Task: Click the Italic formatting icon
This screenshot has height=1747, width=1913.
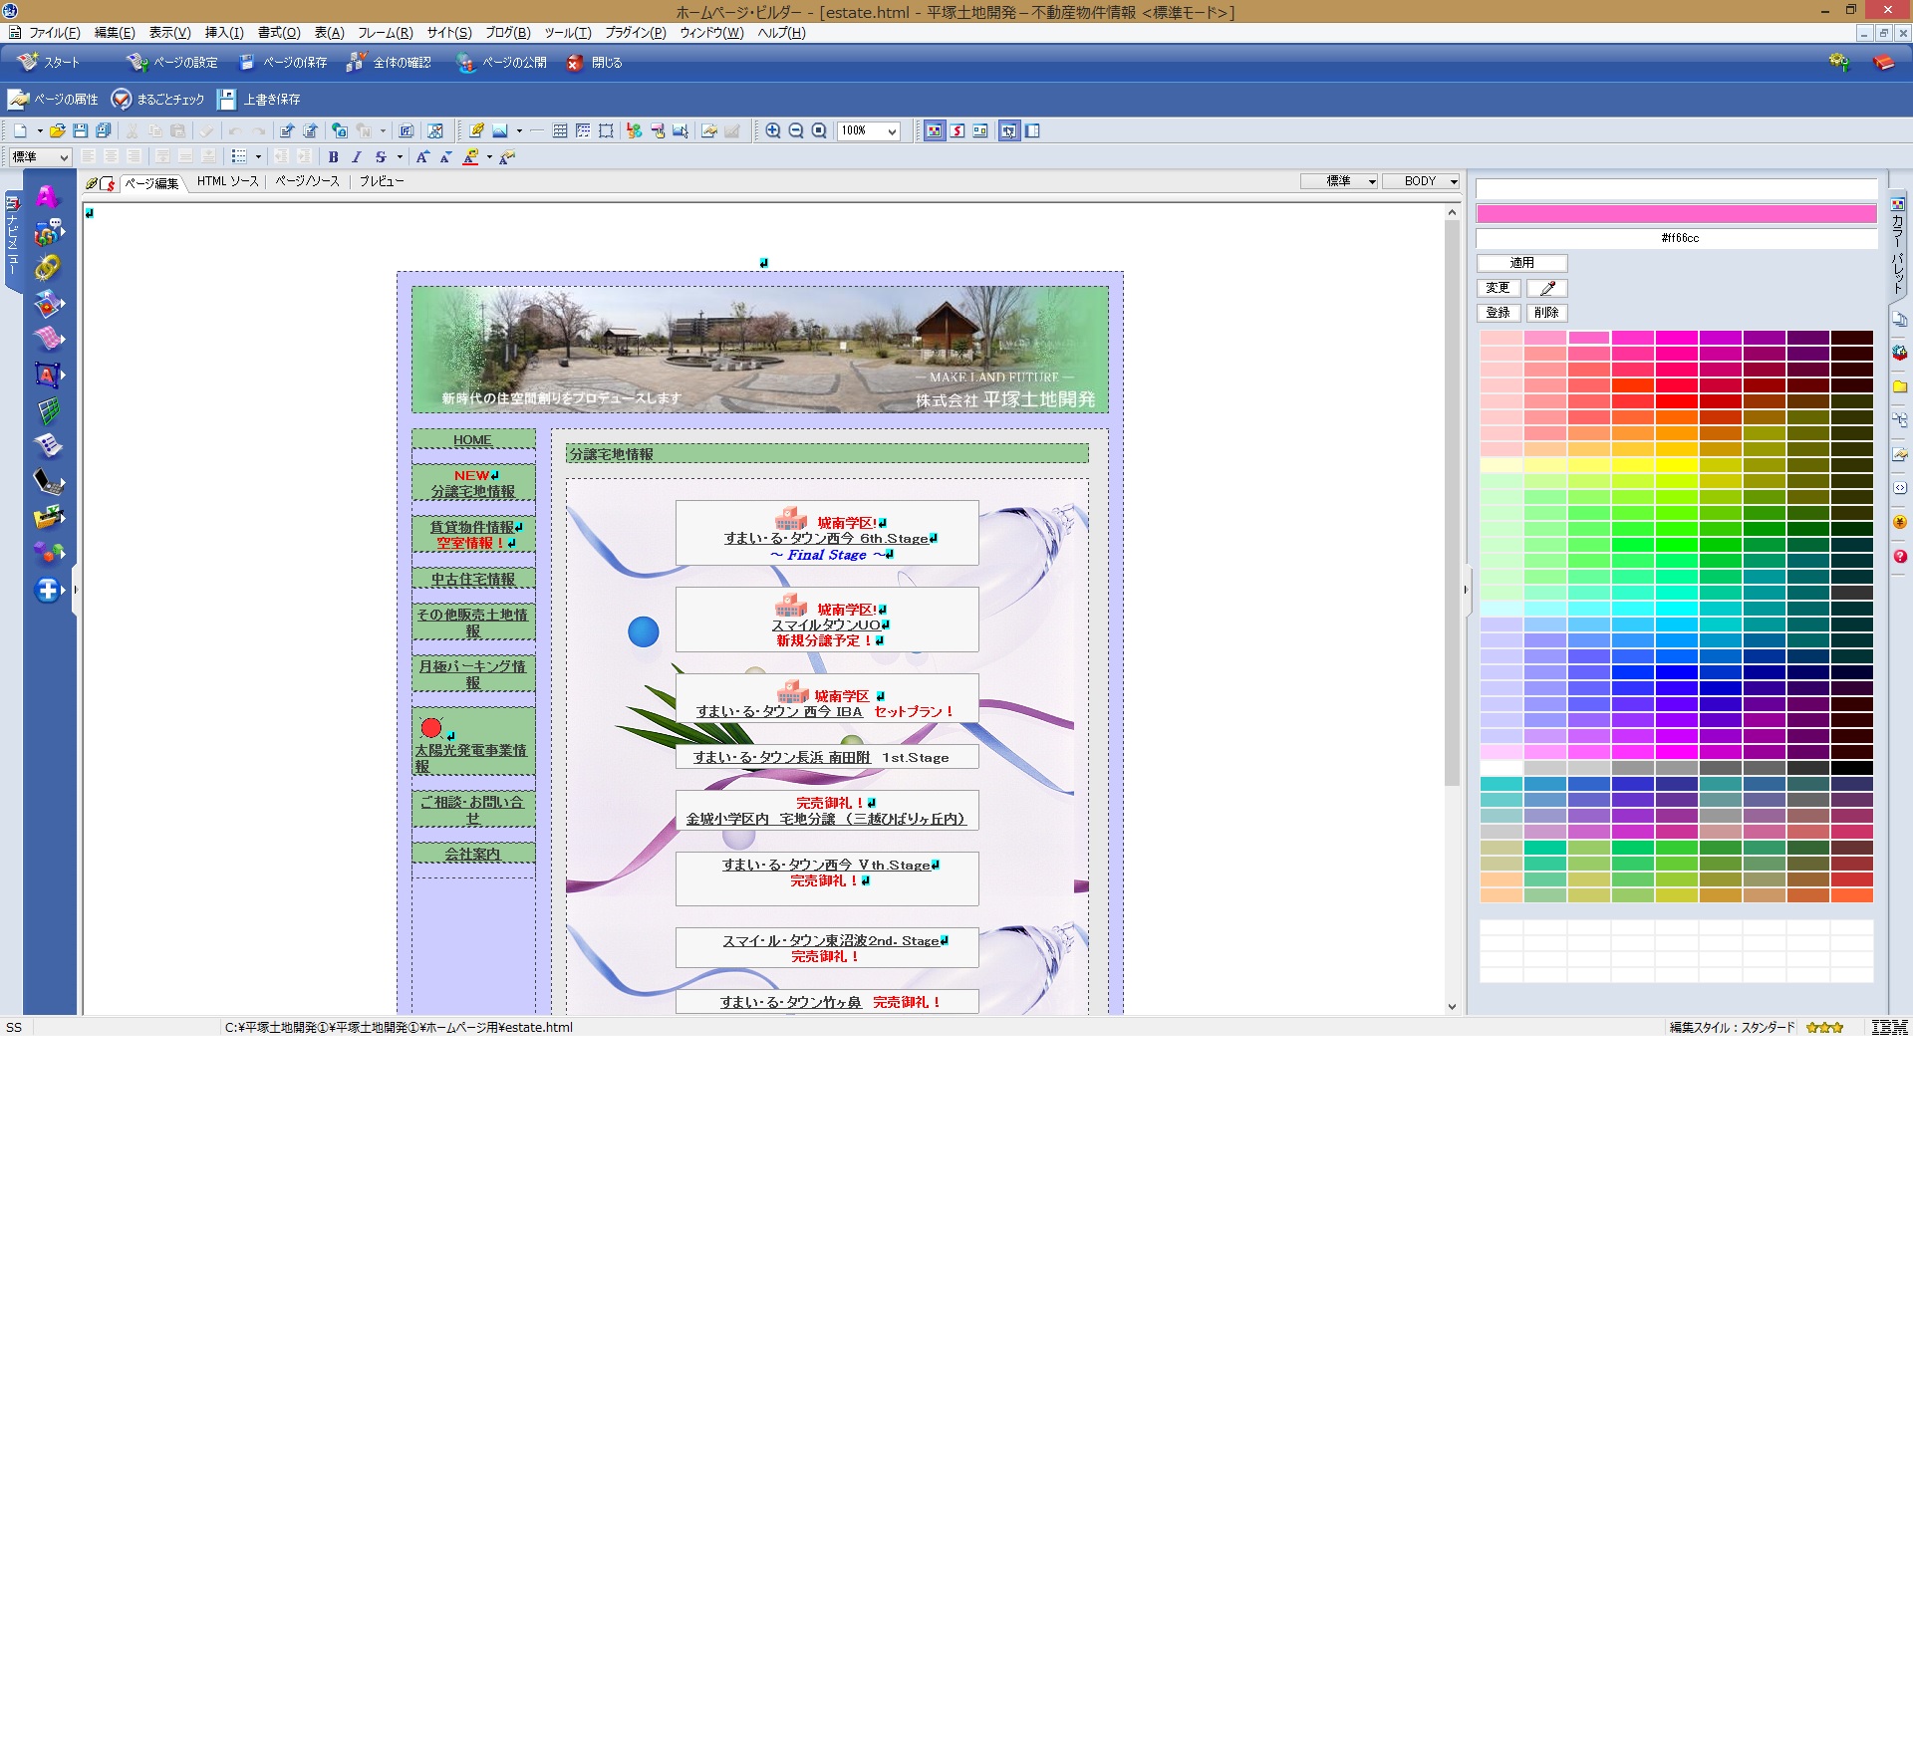Action: click(356, 157)
